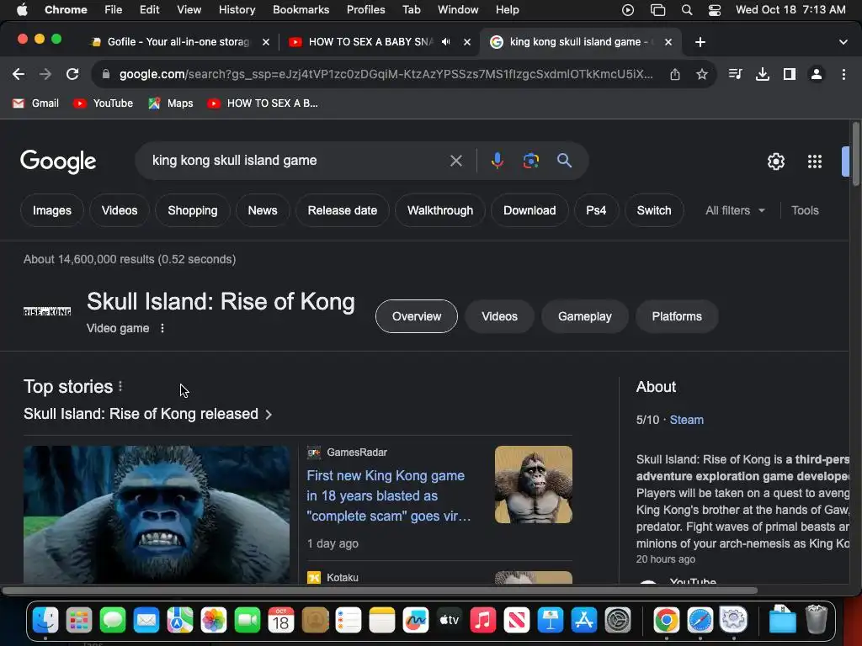Select the Switch chip
862x646 pixels.
pos(653,210)
